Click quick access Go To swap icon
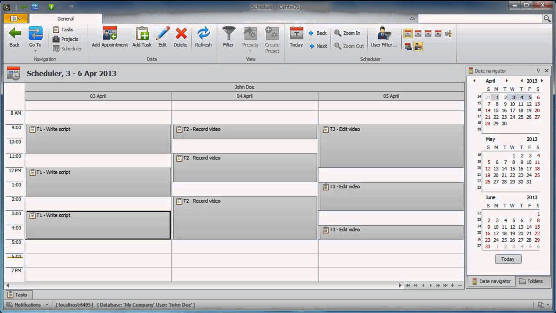Screen dimensions: 556x313 pos(35,7)
